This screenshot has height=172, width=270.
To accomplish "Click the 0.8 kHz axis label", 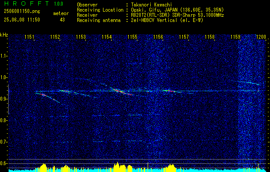I will point(3,120).
